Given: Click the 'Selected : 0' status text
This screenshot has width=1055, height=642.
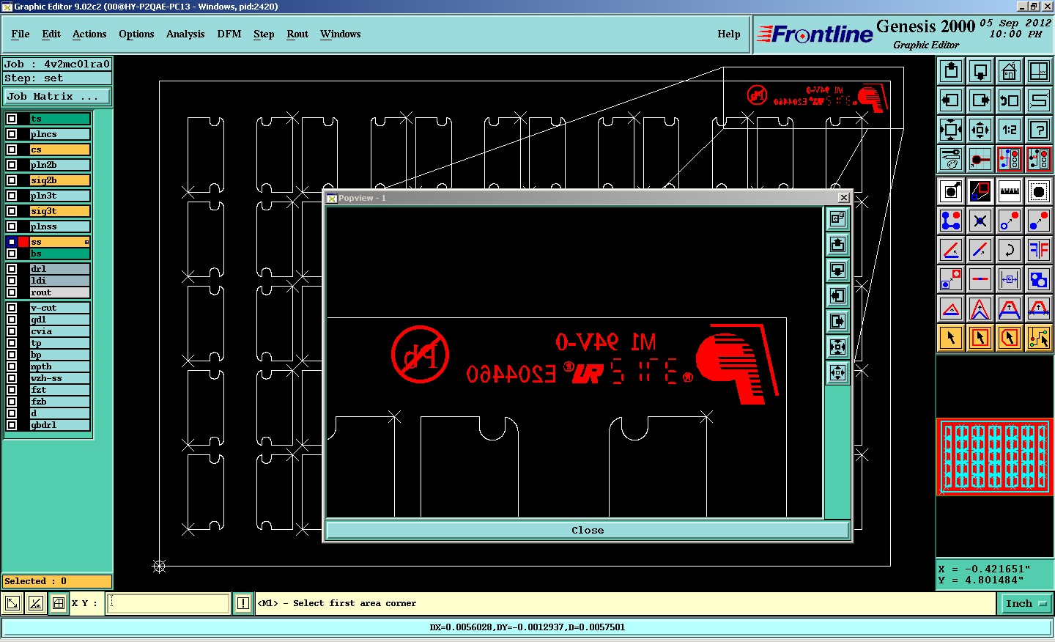Looking at the screenshot, I should (x=35, y=581).
